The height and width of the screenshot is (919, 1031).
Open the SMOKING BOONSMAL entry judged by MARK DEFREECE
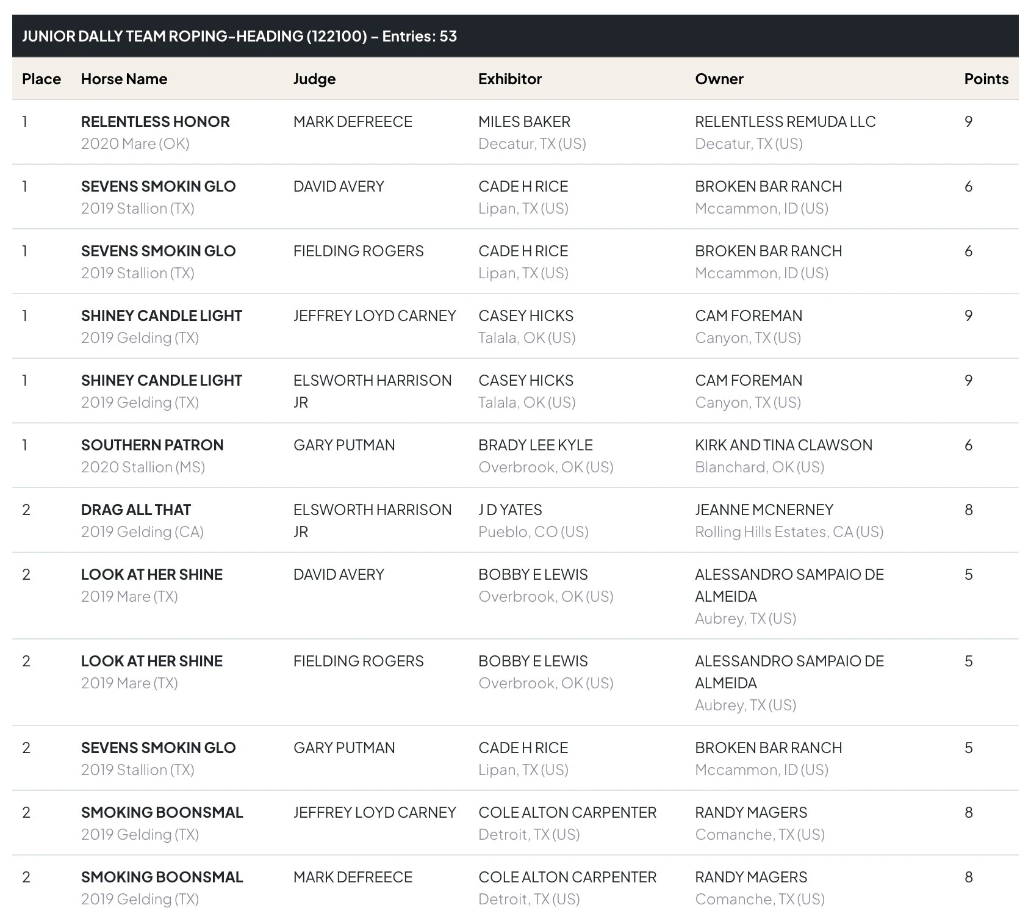pos(162,877)
